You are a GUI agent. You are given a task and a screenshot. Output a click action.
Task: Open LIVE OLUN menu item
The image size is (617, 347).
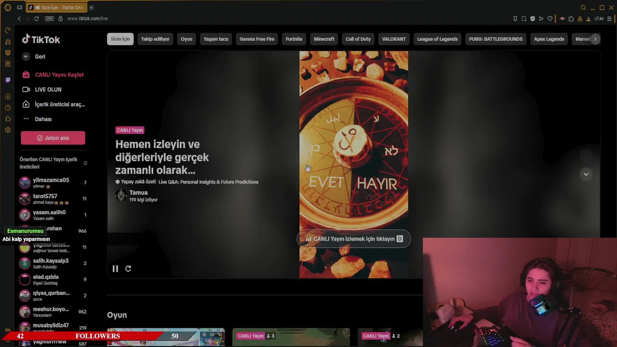pos(42,90)
